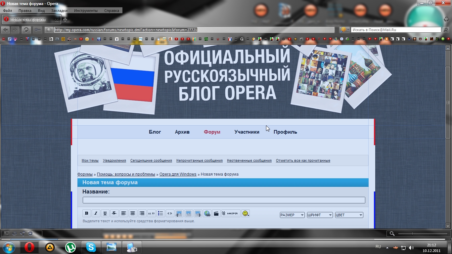Insert a centered image
452x254 pixels.
pyautogui.click(x=188, y=213)
